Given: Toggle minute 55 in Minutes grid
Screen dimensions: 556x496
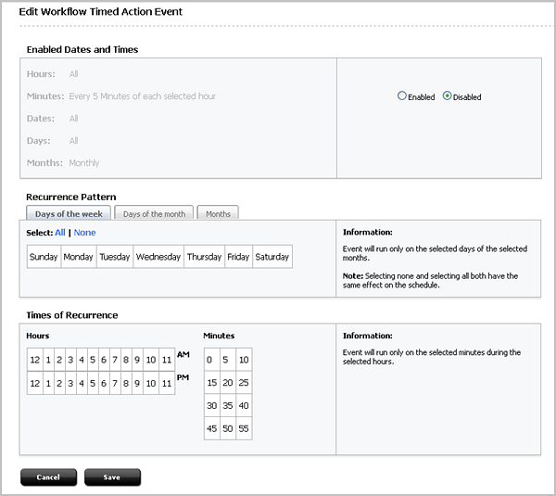Looking at the screenshot, I should coord(244,428).
